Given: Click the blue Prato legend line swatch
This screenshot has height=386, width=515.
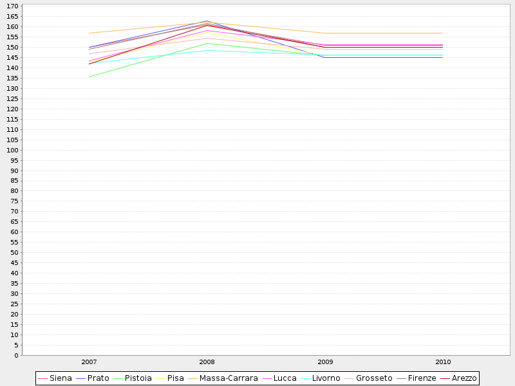Looking at the screenshot, I should pyautogui.click(x=81, y=379).
